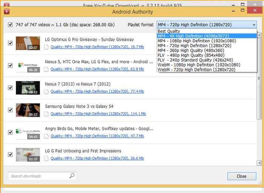The image size is (264, 193).
Task: Click title LG G Pad Unboxing and First Impressions
Action: [83, 151]
